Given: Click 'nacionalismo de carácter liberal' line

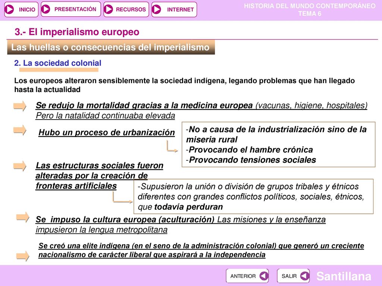Looking at the screenshot, I should (x=152, y=255).
